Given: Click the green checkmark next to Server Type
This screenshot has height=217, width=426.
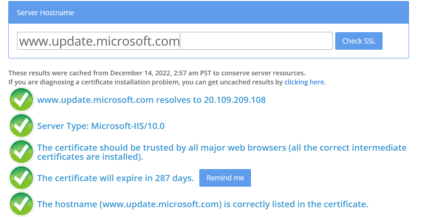Looking at the screenshot, I should click(x=21, y=126).
